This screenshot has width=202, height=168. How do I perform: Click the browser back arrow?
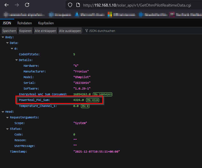[7, 5]
